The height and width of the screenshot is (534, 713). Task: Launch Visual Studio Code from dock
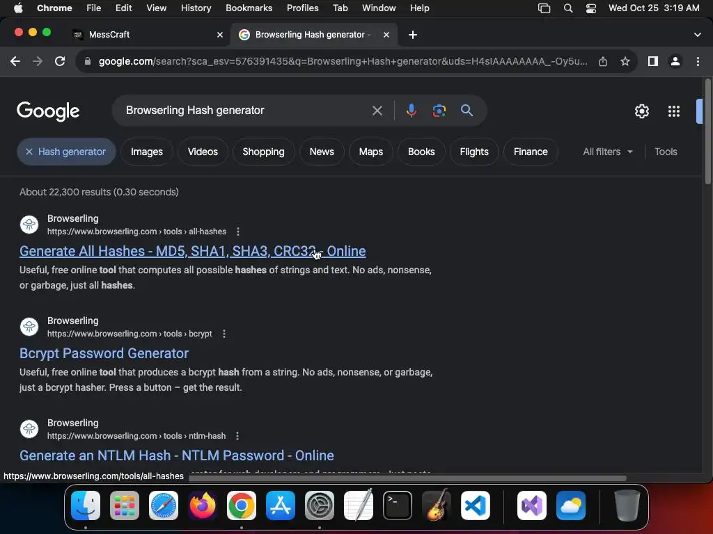tap(475, 505)
